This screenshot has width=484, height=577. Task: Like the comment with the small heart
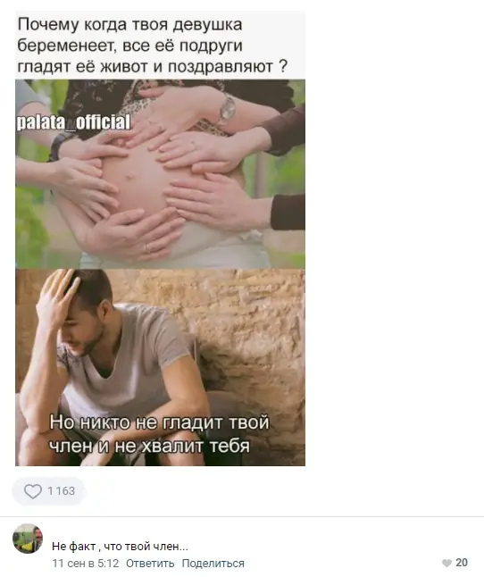[x=446, y=563]
